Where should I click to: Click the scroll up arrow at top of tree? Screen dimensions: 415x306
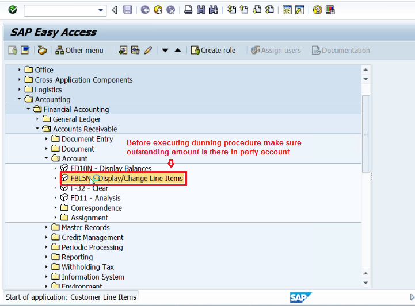(x=365, y=69)
